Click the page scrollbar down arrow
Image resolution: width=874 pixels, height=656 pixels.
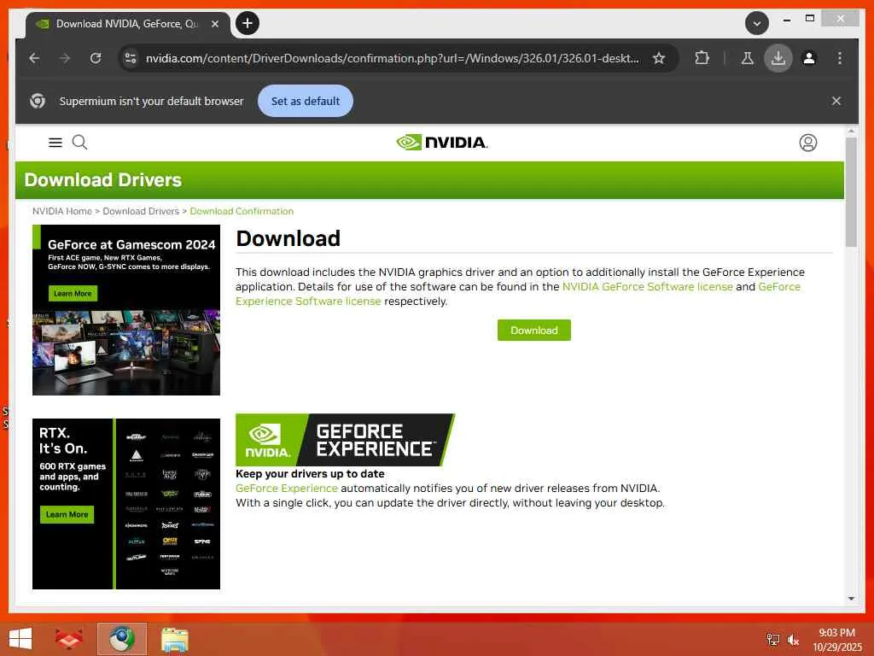[851, 599]
